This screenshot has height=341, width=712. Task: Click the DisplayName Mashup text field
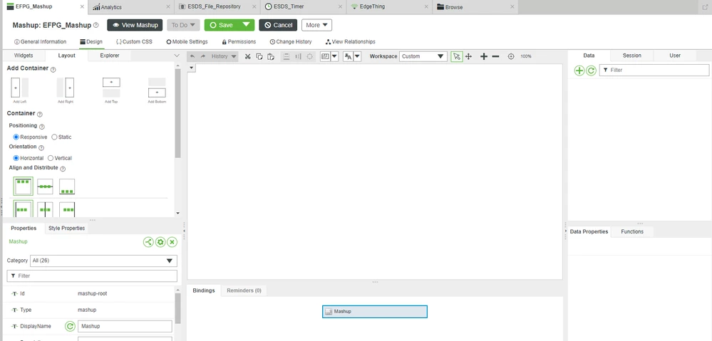point(125,326)
